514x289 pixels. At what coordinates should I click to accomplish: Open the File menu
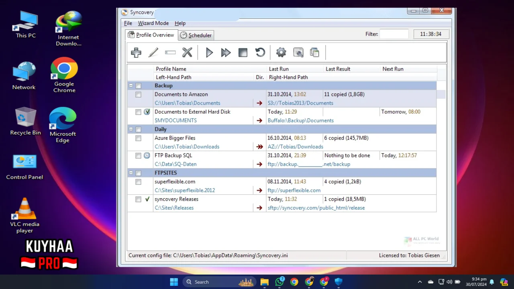click(x=128, y=23)
